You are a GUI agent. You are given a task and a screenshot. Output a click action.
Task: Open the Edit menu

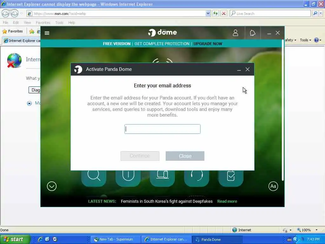click(x=16, y=23)
